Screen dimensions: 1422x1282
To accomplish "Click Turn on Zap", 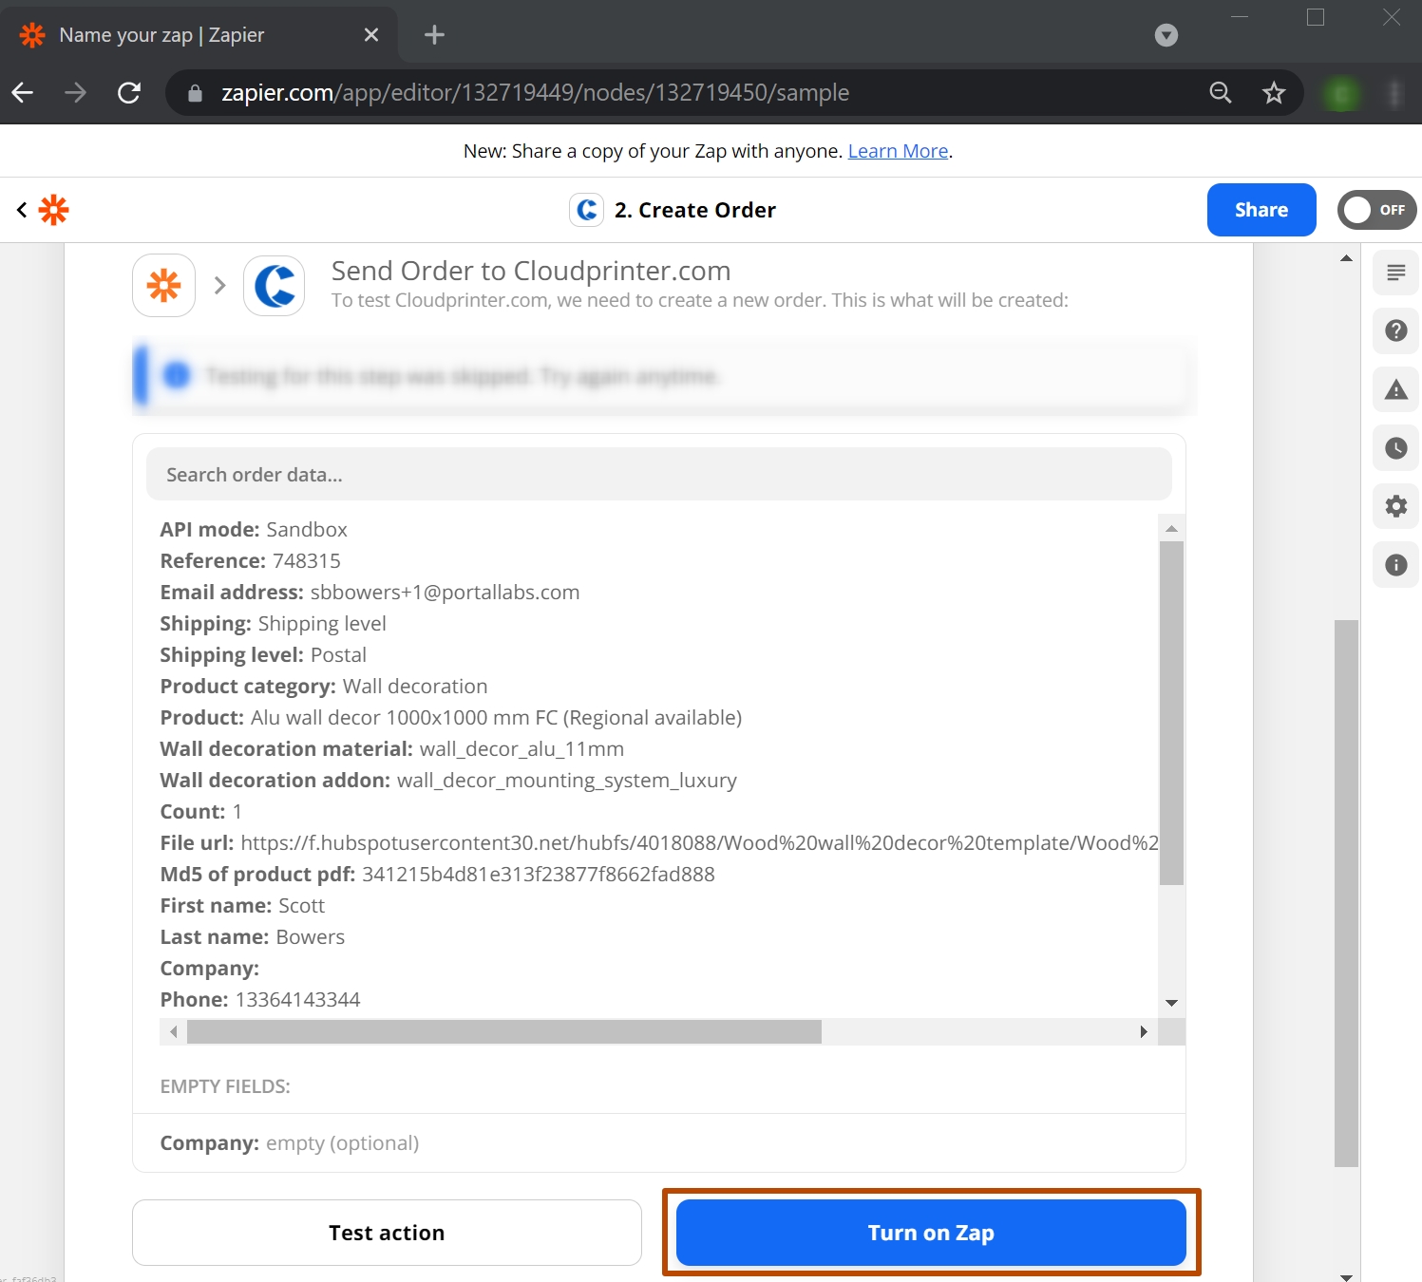I will click(931, 1233).
